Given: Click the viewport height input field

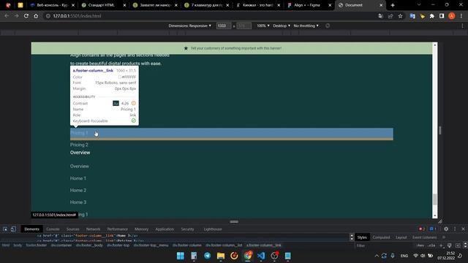Looking at the screenshot, I should coord(244,26).
